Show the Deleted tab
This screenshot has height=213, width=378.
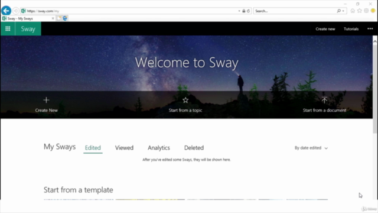pos(194,148)
